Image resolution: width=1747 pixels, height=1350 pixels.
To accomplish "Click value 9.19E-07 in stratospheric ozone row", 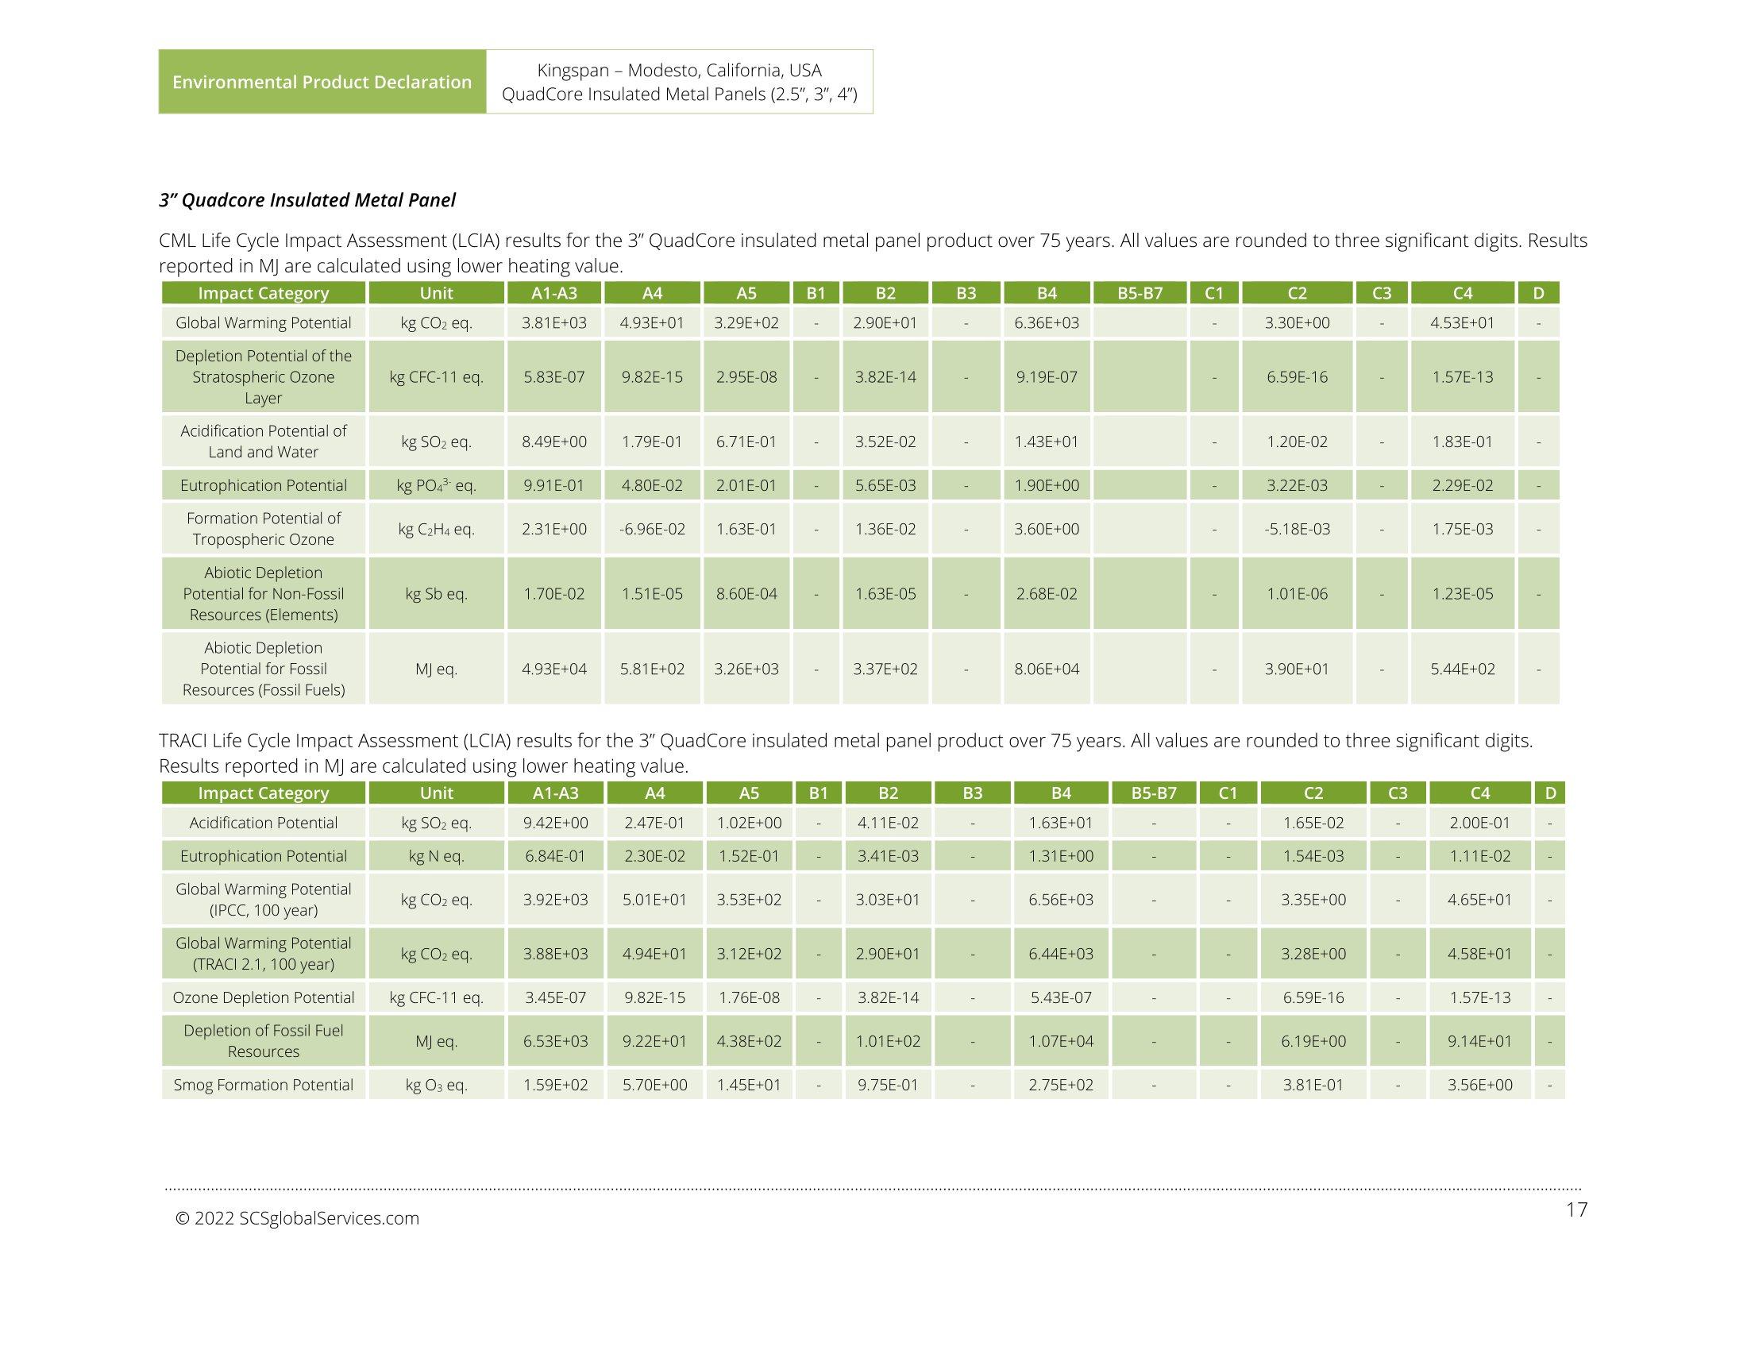I will pyautogui.click(x=1047, y=376).
